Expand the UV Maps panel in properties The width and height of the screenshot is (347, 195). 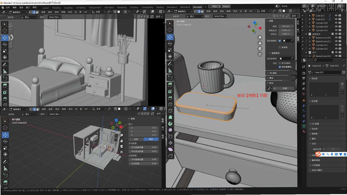[x=310, y=124]
